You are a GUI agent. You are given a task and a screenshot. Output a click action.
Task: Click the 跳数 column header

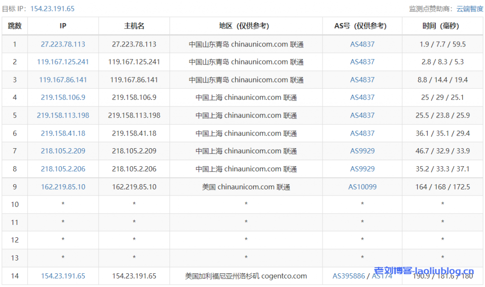click(x=15, y=26)
